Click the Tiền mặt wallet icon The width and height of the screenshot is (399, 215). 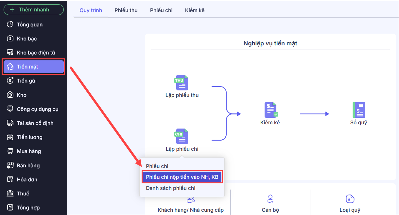(x=10, y=67)
